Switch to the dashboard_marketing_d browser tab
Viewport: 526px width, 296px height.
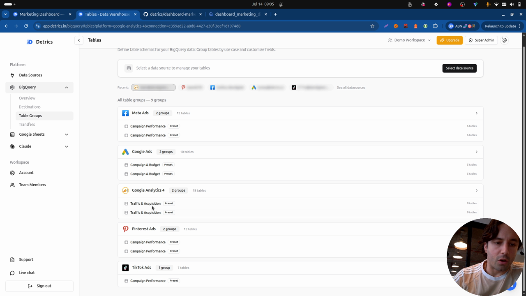coord(238,14)
